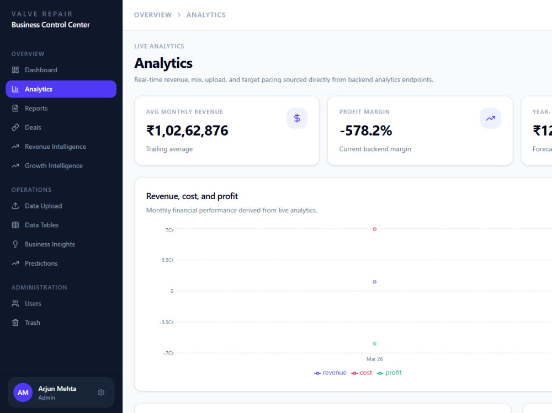Click the trending arrow icon on Profit Margin card
This screenshot has height=413, width=552.
pos(490,118)
